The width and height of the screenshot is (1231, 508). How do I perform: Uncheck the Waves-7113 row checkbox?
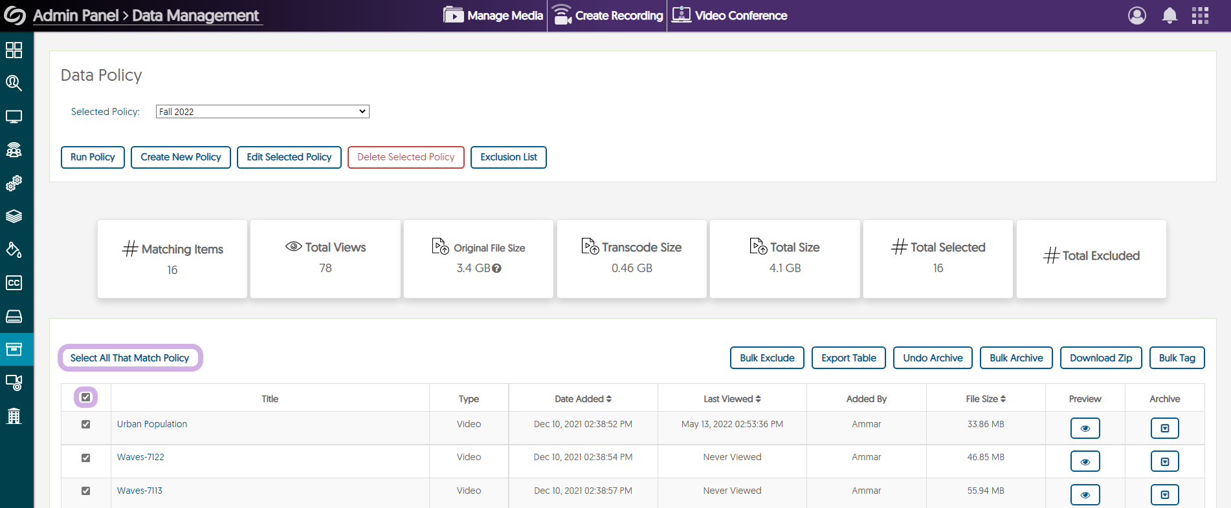coord(85,491)
